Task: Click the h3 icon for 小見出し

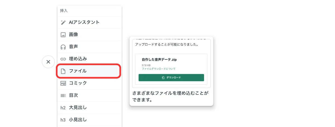Action: coord(63,120)
